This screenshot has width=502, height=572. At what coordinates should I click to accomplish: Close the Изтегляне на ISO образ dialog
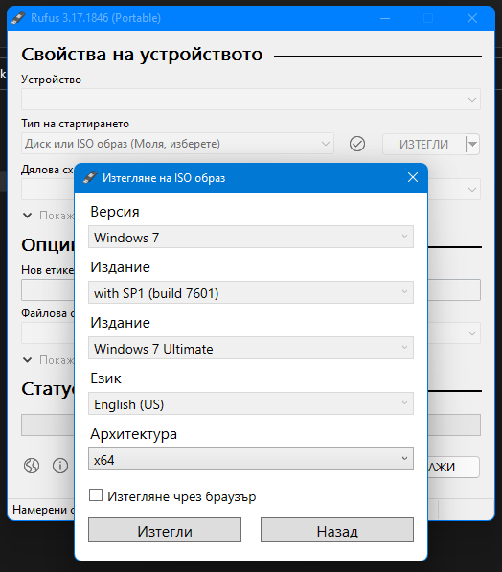413,177
